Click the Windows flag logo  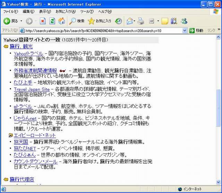point(216,12)
